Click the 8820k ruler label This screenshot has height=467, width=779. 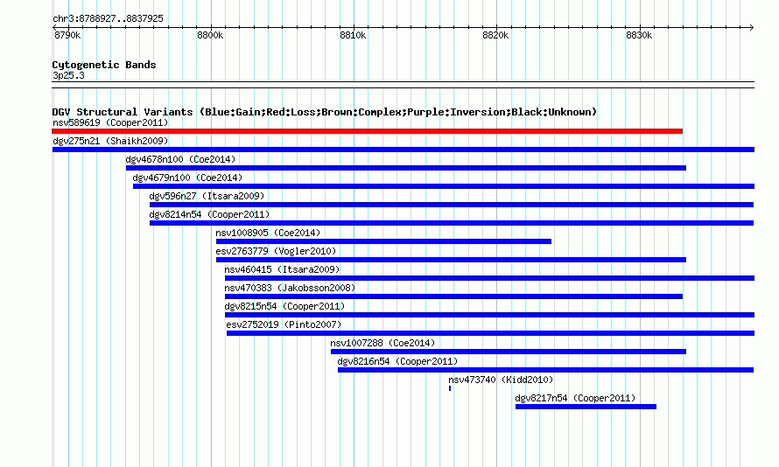(x=495, y=35)
